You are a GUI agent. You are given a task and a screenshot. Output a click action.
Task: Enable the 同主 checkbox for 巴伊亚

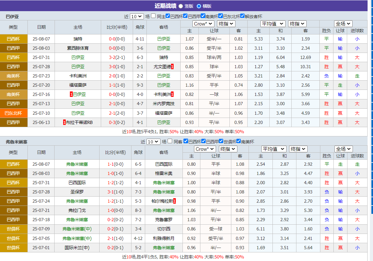coord(153,16)
